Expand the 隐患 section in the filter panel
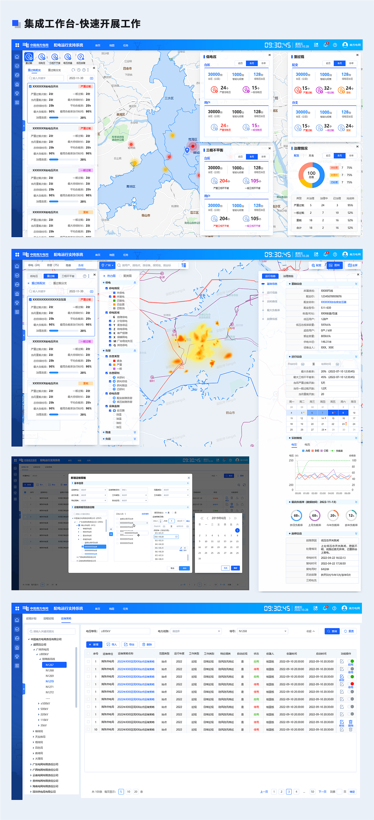This screenshot has width=374, height=820. pos(135,432)
